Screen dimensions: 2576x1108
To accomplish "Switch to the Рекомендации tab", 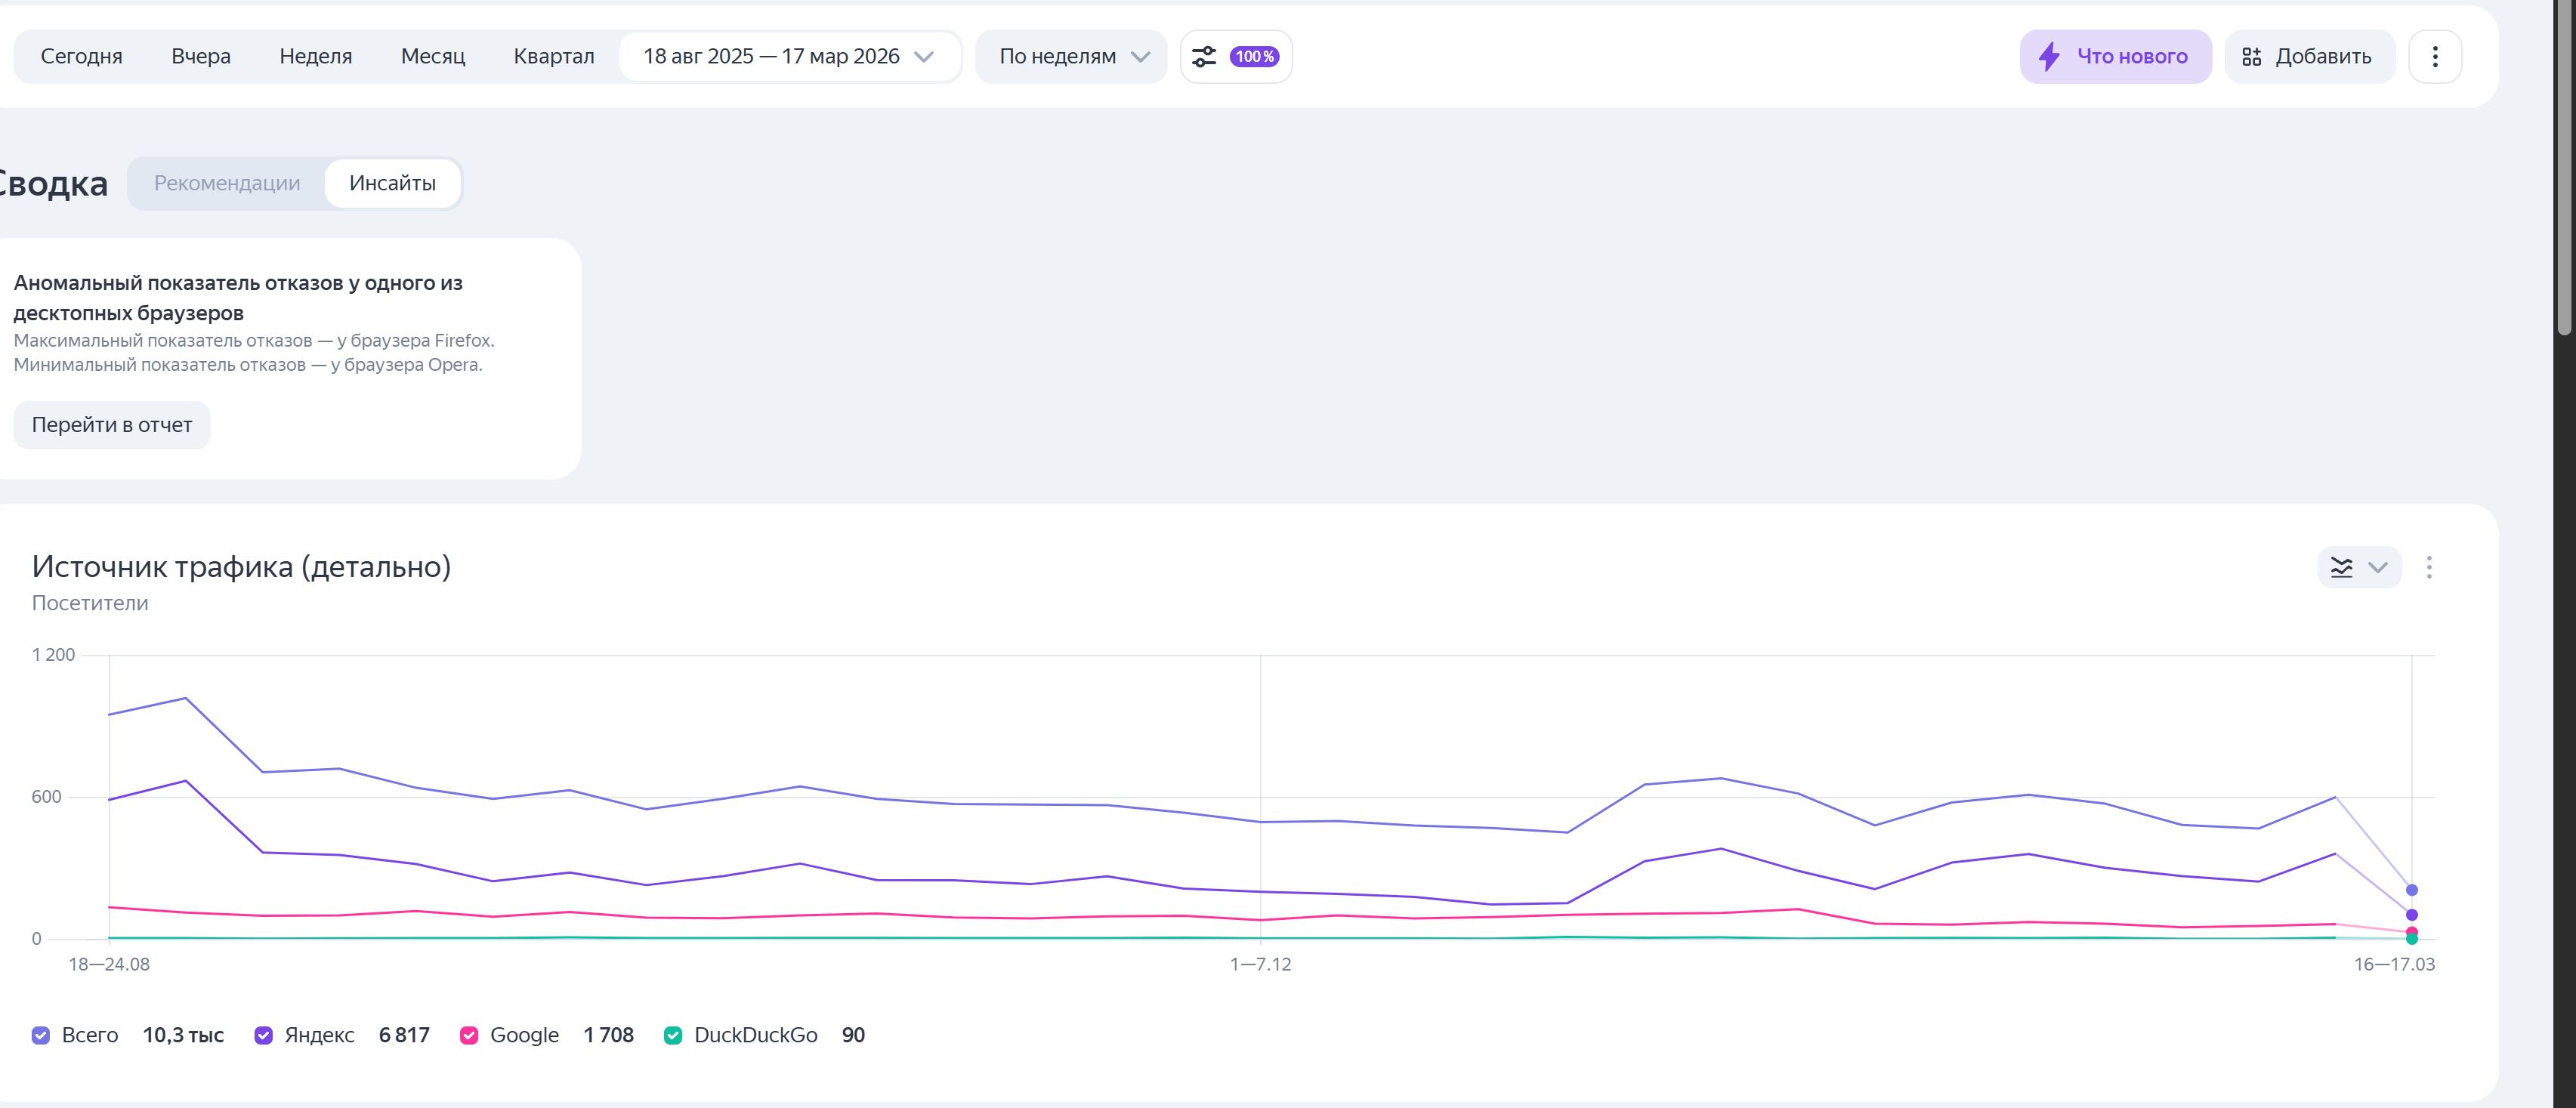I will pyautogui.click(x=227, y=183).
